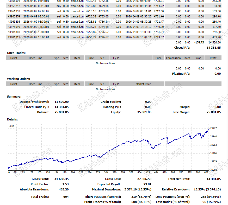Click Taxes column header in Open Trades

pyautogui.click(x=187, y=58)
